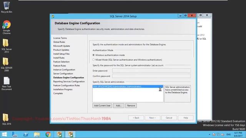Open Help in setup wizard
This screenshot has width=246, height=138.
tap(186, 118)
